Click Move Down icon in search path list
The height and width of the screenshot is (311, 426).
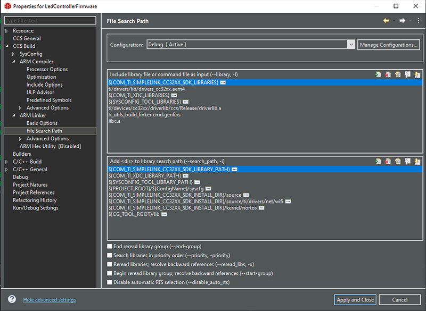coord(417,161)
